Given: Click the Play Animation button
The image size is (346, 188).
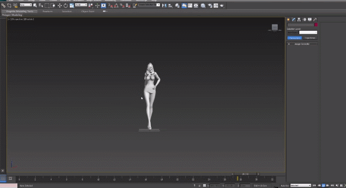Looking at the screenshot, I should coord(323,186).
